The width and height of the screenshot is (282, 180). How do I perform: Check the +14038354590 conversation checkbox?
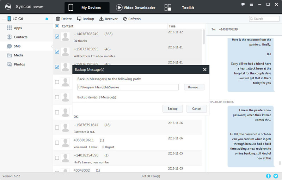pos(57,158)
